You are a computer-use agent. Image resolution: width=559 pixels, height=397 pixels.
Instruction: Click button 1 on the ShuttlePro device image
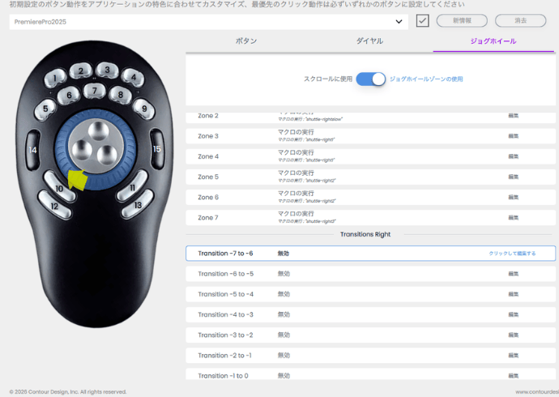[x=54, y=79]
